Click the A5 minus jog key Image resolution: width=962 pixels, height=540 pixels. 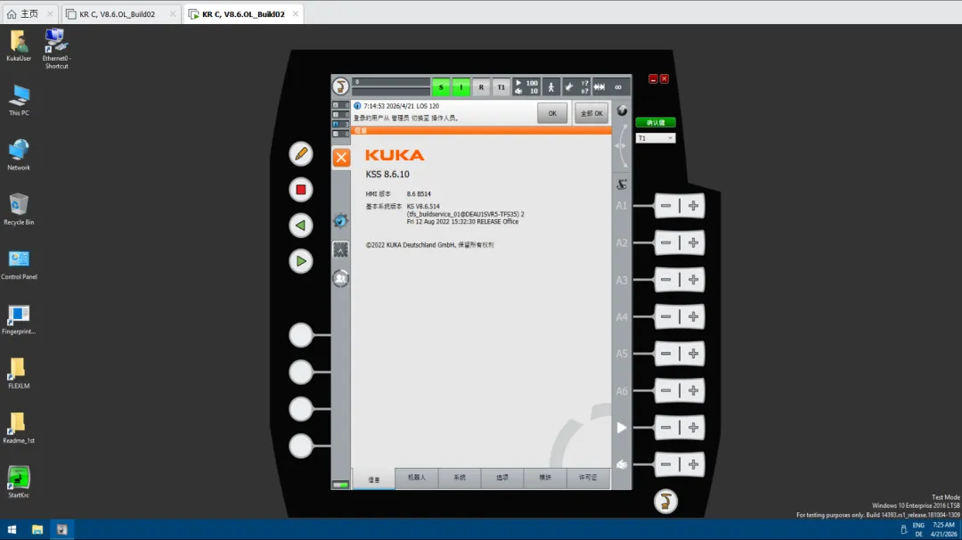click(x=666, y=354)
